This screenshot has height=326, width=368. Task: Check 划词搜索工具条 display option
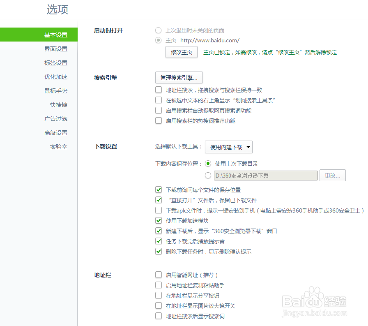coord(159,100)
